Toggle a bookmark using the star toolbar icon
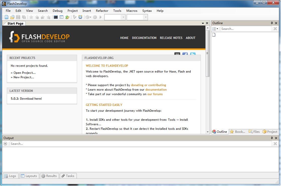 [31, 17]
